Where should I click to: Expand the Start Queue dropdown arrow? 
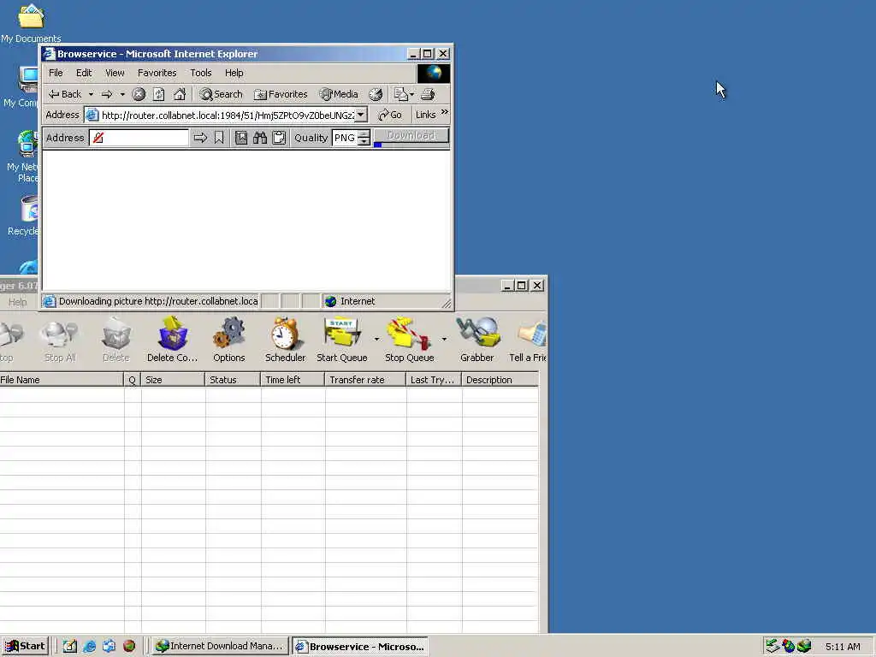coord(376,339)
